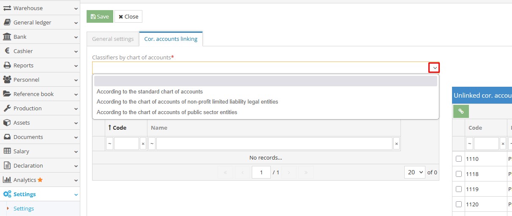Tick the checkbox for code 1118
Viewport: 512px width, 216px height.
coord(459,174)
